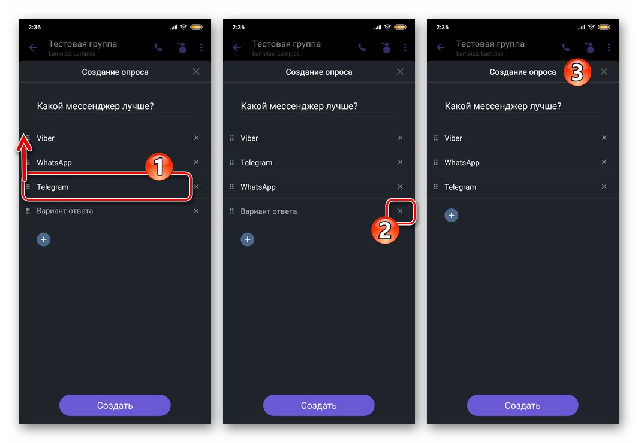Tap the add-option plus icon in middle screenshot
Image resolution: width=638 pixels, height=443 pixels.
coord(247,239)
